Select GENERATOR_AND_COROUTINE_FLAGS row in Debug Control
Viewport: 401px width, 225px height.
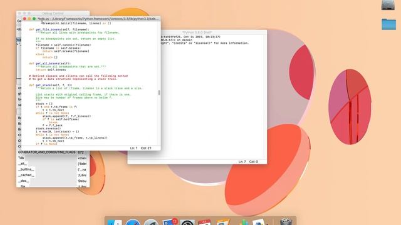[x=46, y=152]
